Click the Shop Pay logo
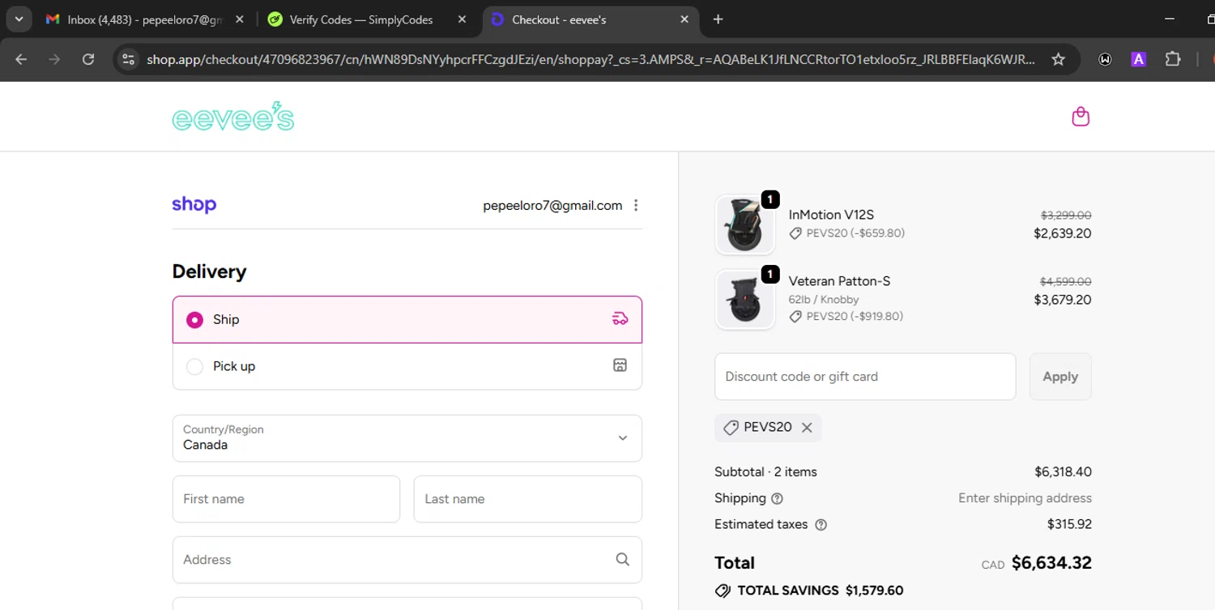Viewport: 1215px width, 610px height. (x=194, y=205)
